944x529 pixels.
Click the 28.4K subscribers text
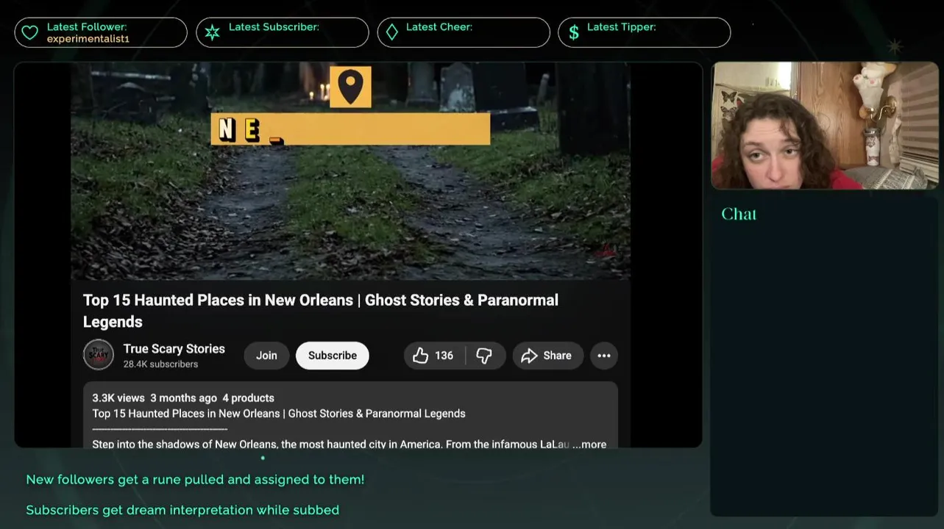[x=160, y=364]
